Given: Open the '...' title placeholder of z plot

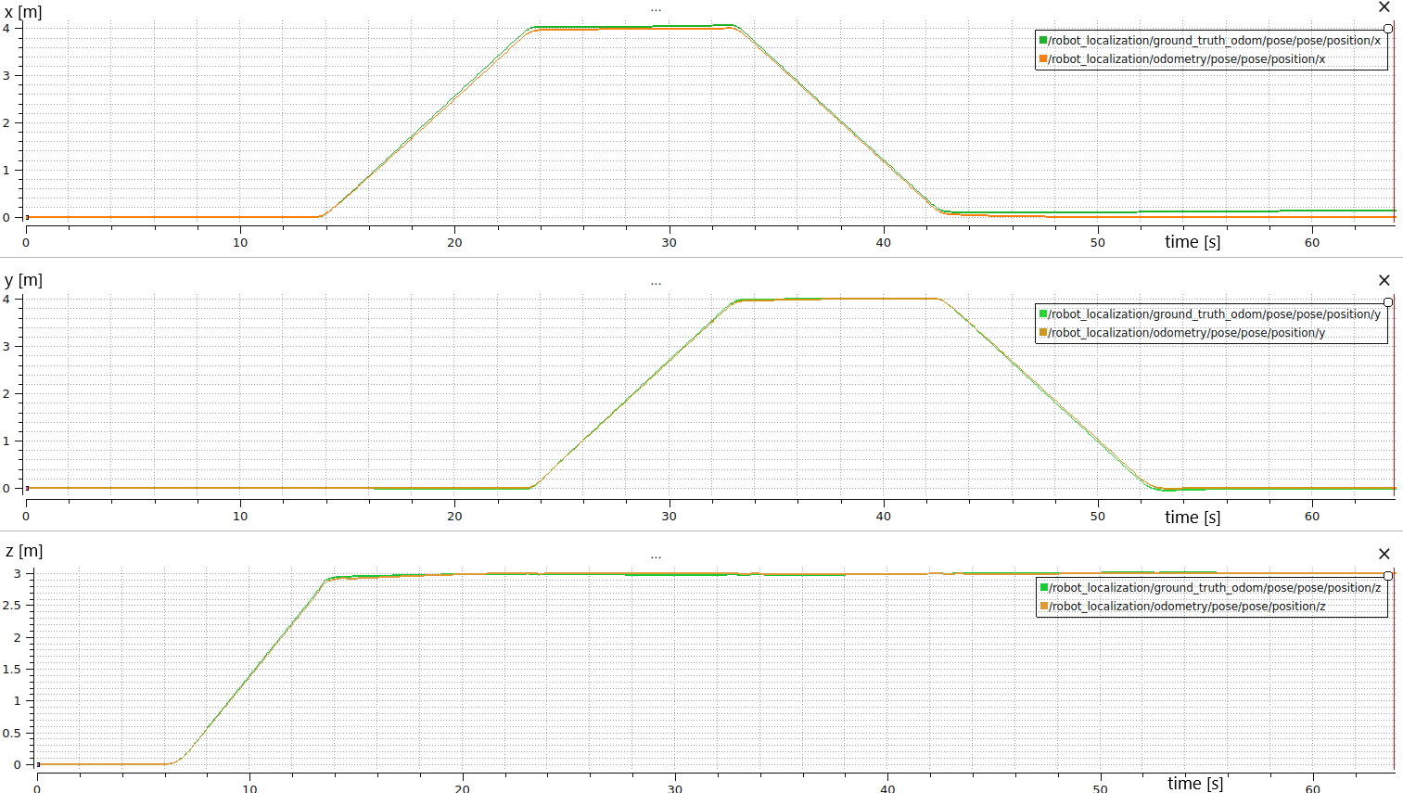Looking at the screenshot, I should pyautogui.click(x=656, y=556).
